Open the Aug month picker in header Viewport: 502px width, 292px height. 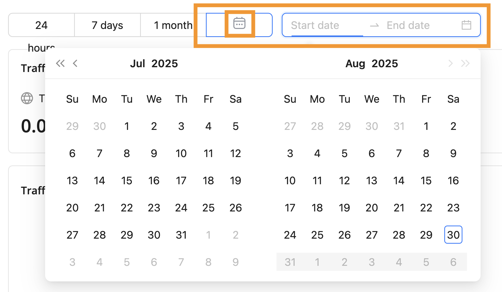[x=355, y=64]
